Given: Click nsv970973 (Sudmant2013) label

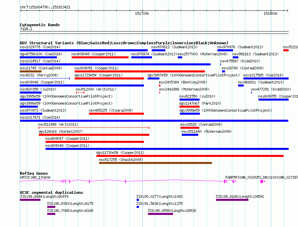Looking at the screenshot, I should 43,110.
